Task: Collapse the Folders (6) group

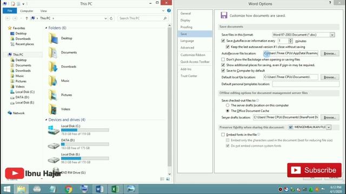Action: (x=46, y=28)
